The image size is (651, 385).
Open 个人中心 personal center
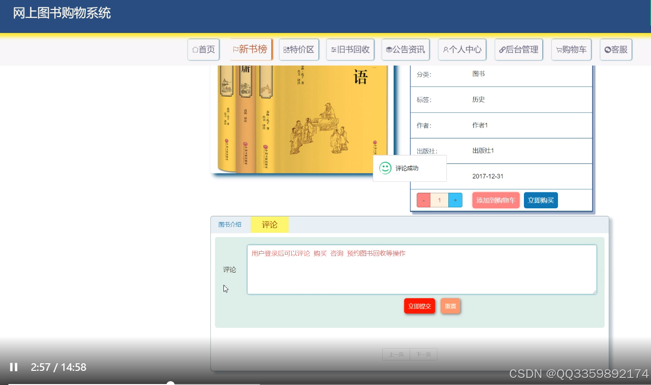click(462, 50)
